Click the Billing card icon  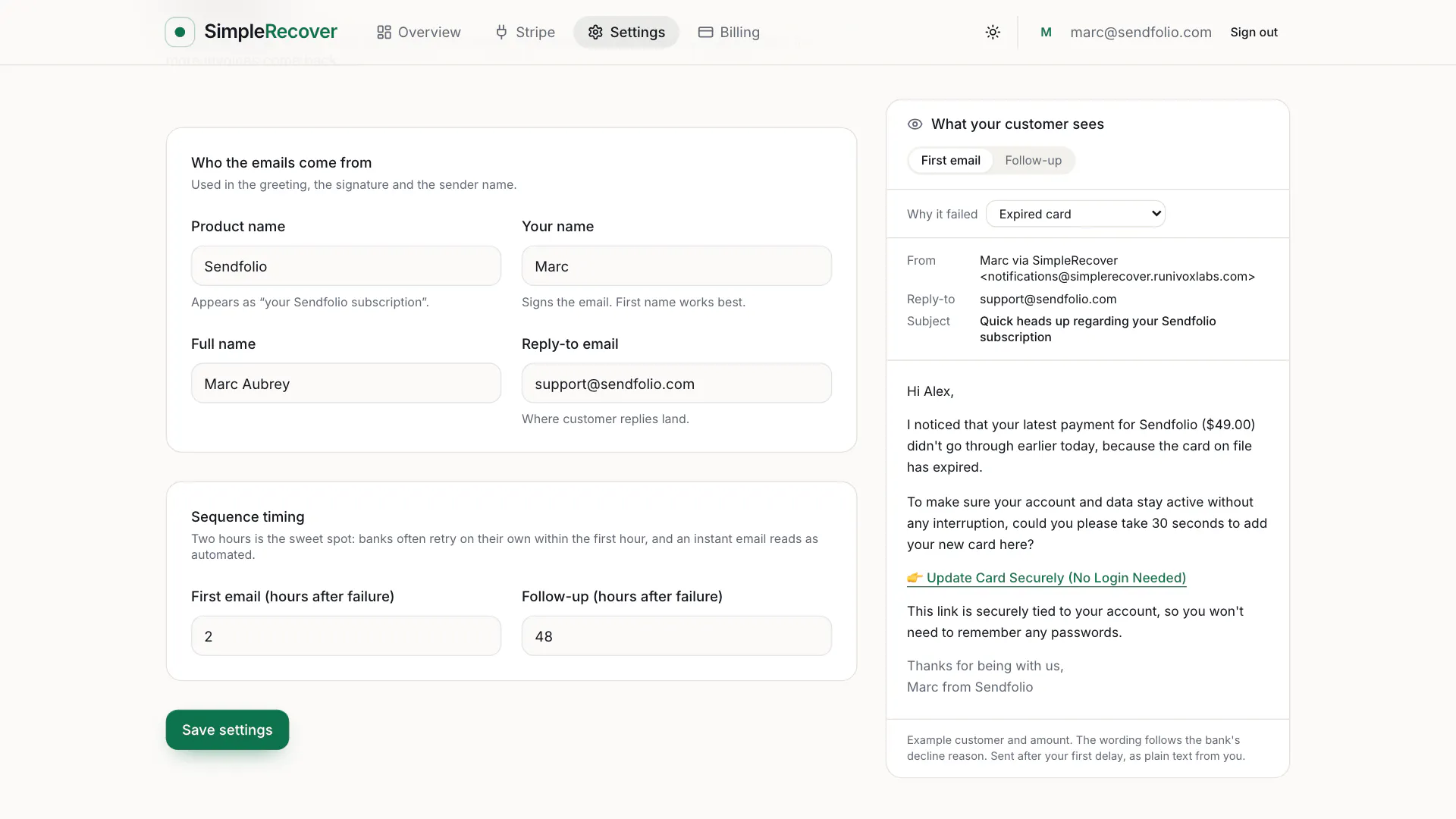coord(705,32)
